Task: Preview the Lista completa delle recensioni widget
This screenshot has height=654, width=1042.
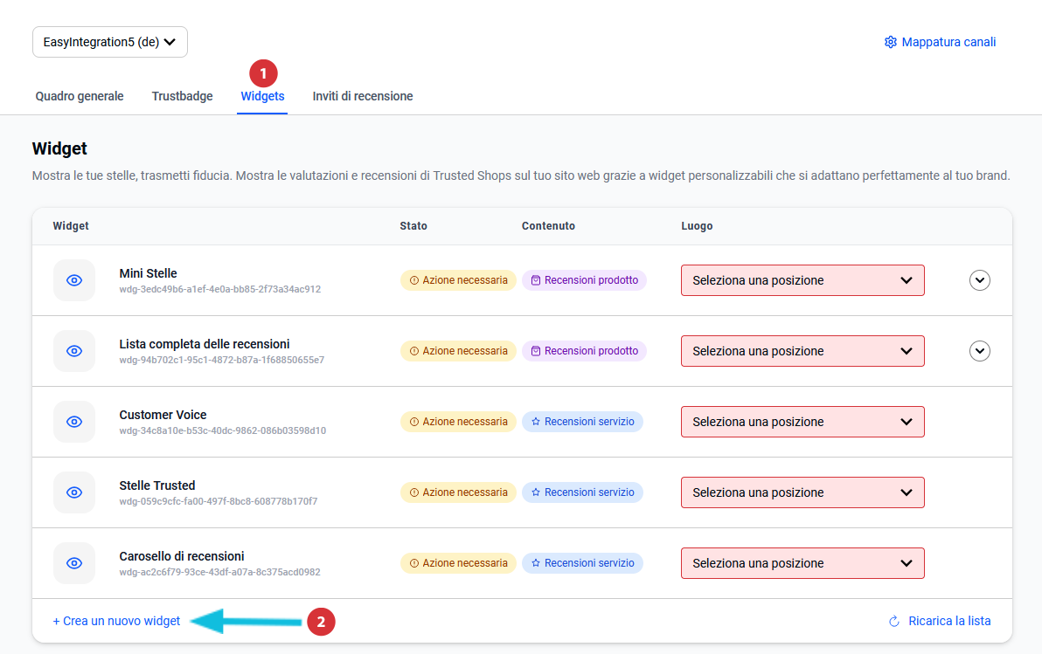Action: [x=74, y=351]
